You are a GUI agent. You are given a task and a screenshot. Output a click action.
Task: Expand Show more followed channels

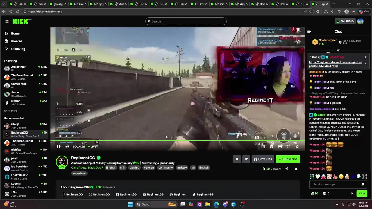pyautogui.click(x=10, y=111)
